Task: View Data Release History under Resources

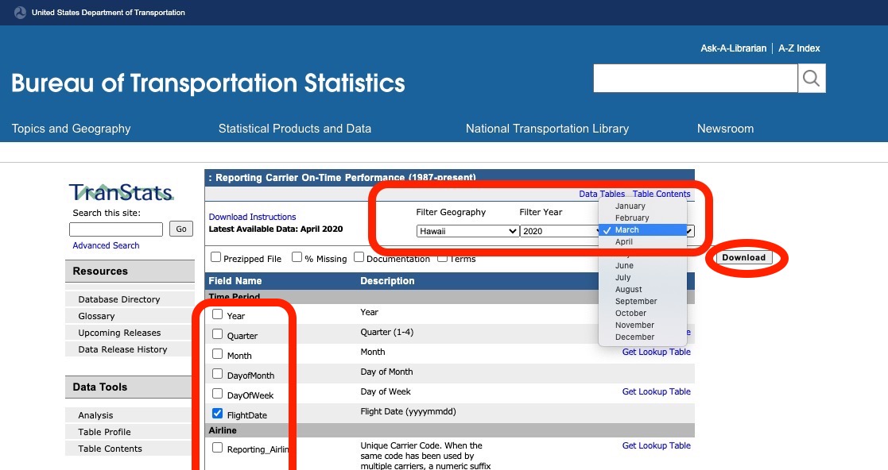Action: tap(123, 349)
